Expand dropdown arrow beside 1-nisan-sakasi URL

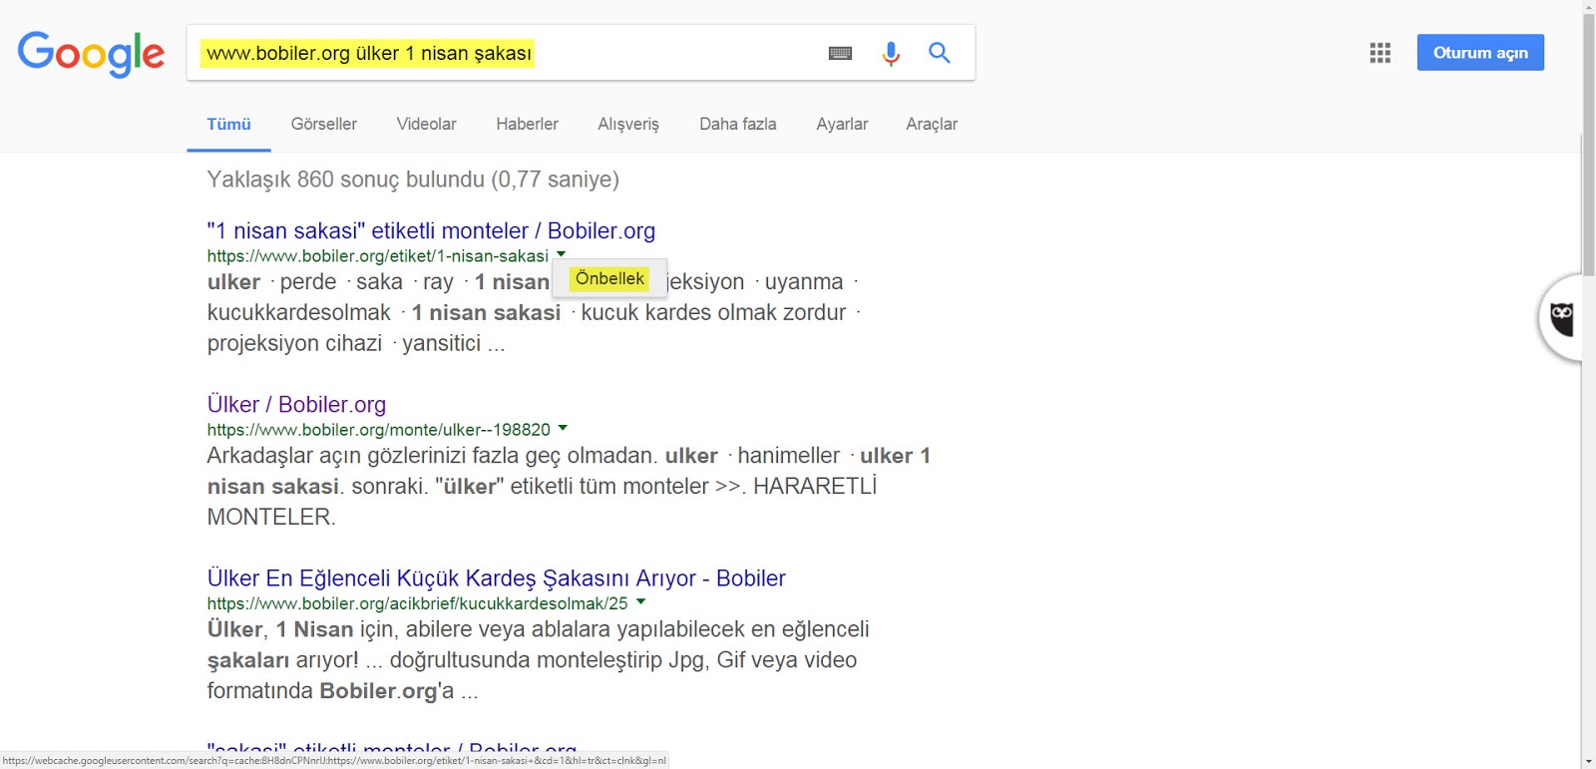[561, 254]
